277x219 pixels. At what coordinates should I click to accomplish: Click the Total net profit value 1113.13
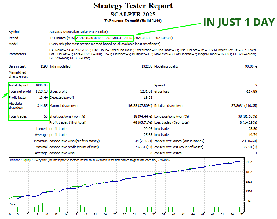(x=41, y=91)
